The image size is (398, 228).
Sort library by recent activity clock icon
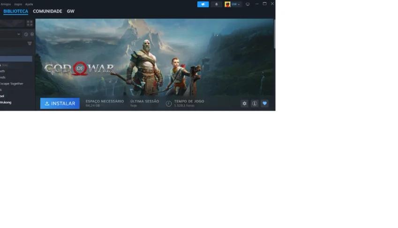pos(26,34)
